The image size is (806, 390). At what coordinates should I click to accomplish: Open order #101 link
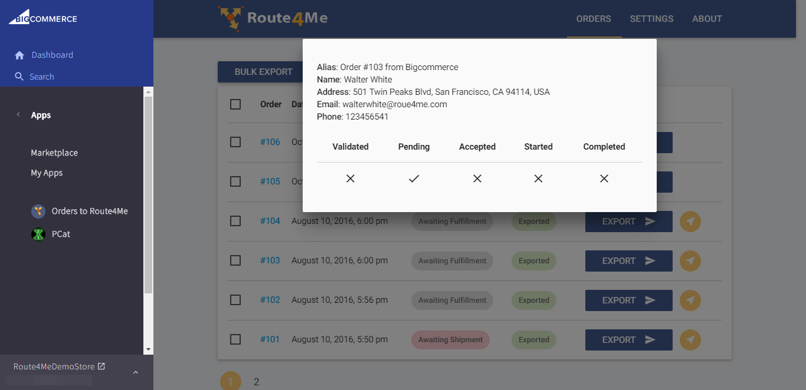click(270, 339)
